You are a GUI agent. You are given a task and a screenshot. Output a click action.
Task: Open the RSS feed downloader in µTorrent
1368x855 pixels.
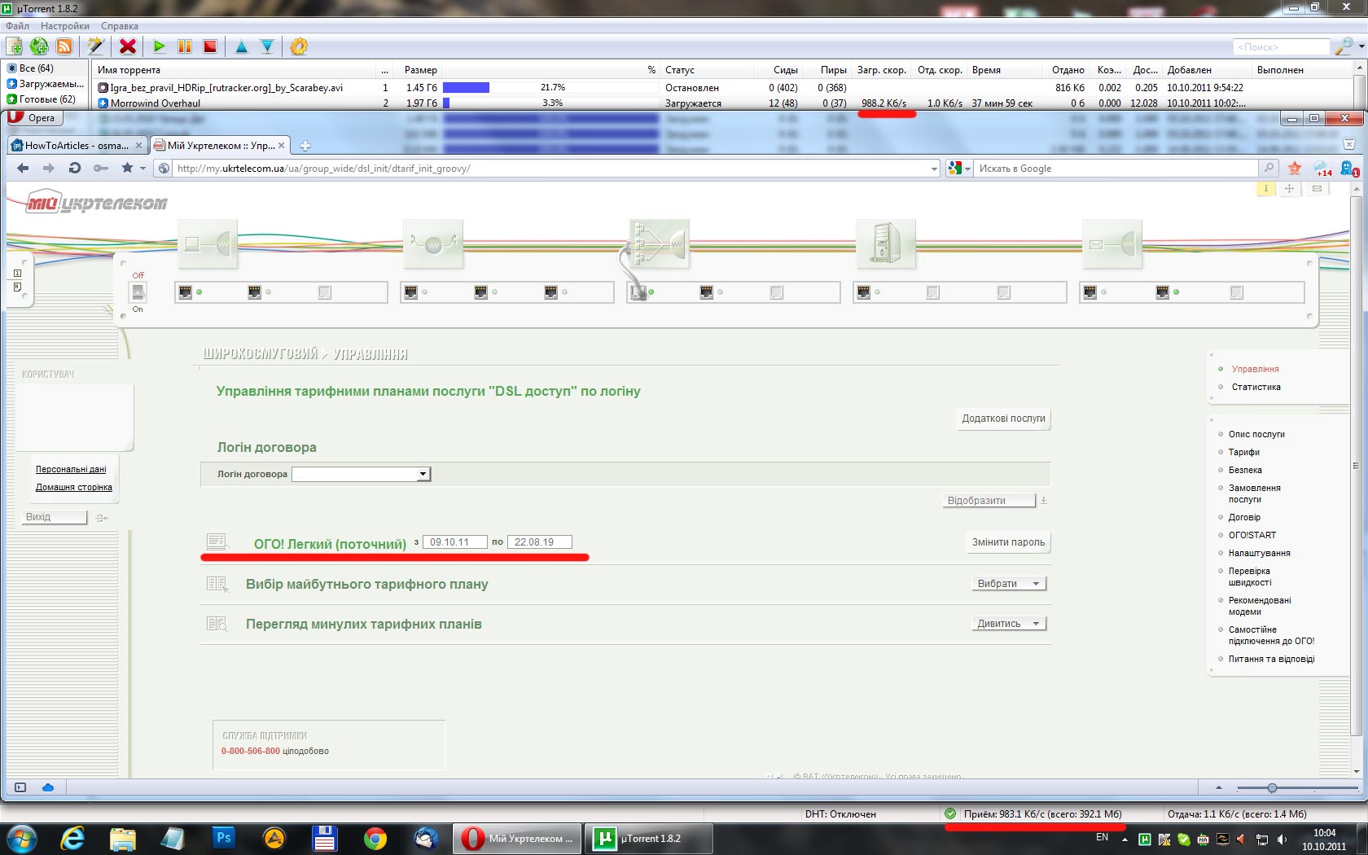point(64,46)
